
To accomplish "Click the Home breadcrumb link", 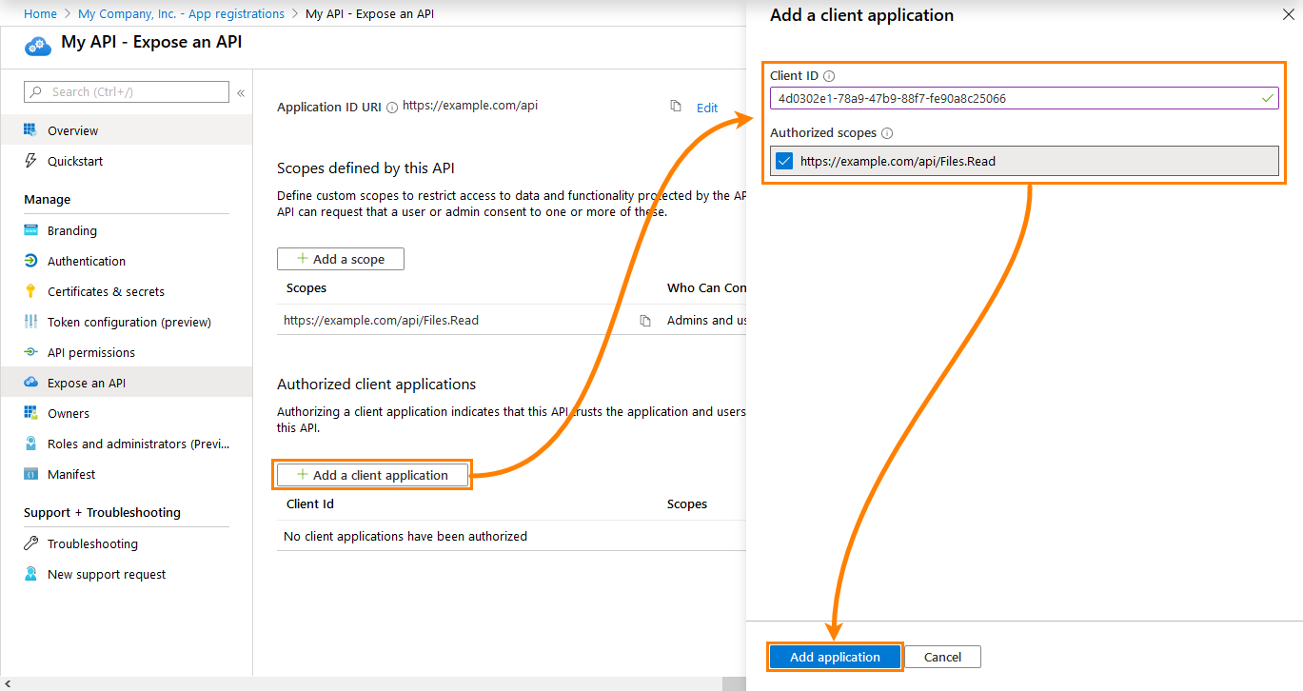I will pyautogui.click(x=40, y=13).
